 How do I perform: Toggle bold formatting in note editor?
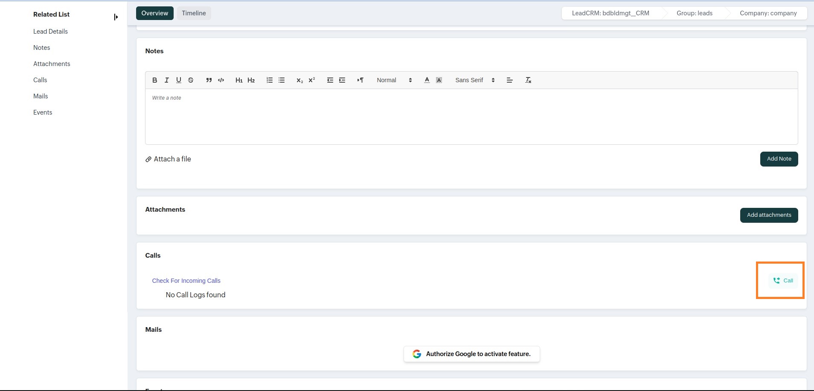(155, 80)
